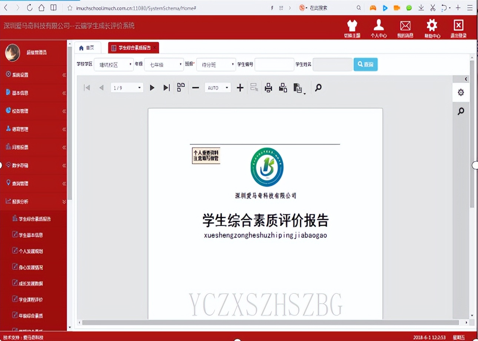Image resolution: width=478 pixels, height=341 pixels.
Task: Open the 我的消息 messages icon
Action: tap(405, 28)
